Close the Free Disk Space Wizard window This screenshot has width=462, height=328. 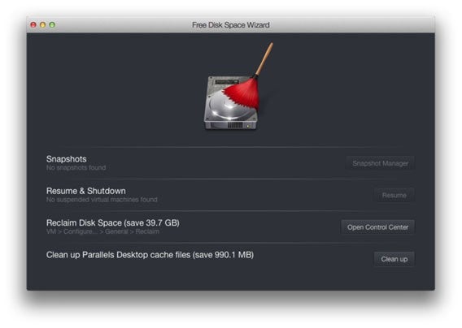click(33, 24)
